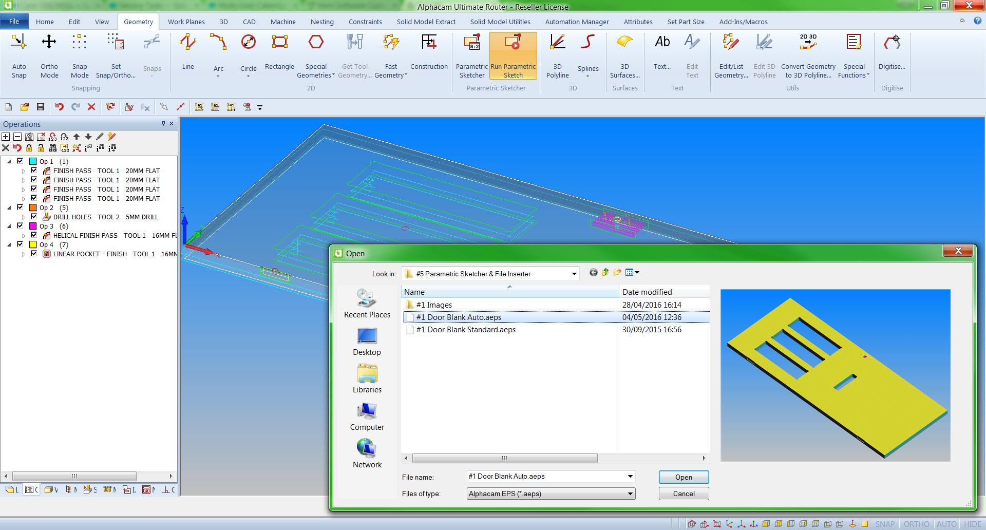986x530 pixels.
Task: Click the Cancel button in dialog
Action: (684, 494)
